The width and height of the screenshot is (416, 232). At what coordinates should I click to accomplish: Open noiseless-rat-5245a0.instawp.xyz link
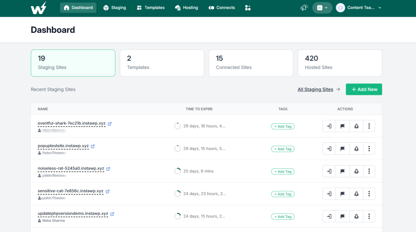point(71,168)
